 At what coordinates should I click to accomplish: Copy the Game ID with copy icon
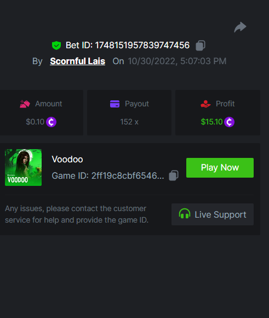174,175
